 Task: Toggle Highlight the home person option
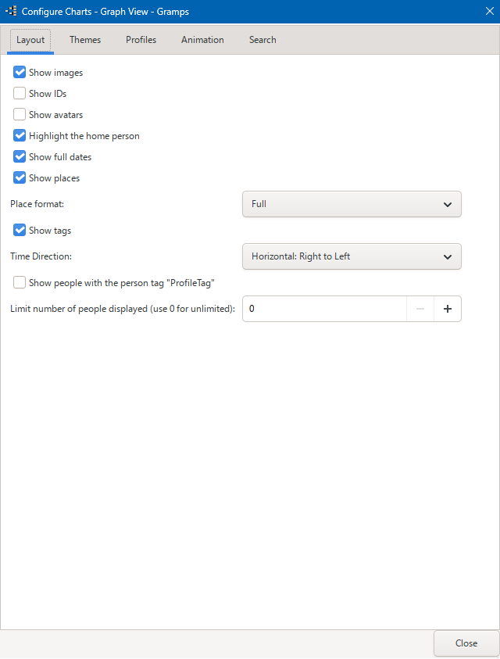click(20, 136)
